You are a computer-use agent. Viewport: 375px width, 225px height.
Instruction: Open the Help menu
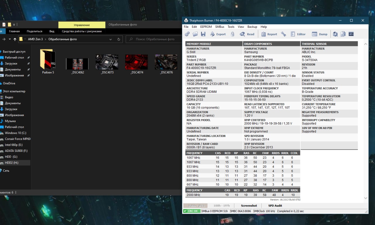point(264,27)
